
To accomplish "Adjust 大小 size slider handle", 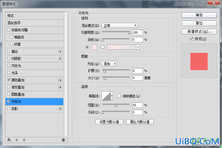I will coord(105,78).
